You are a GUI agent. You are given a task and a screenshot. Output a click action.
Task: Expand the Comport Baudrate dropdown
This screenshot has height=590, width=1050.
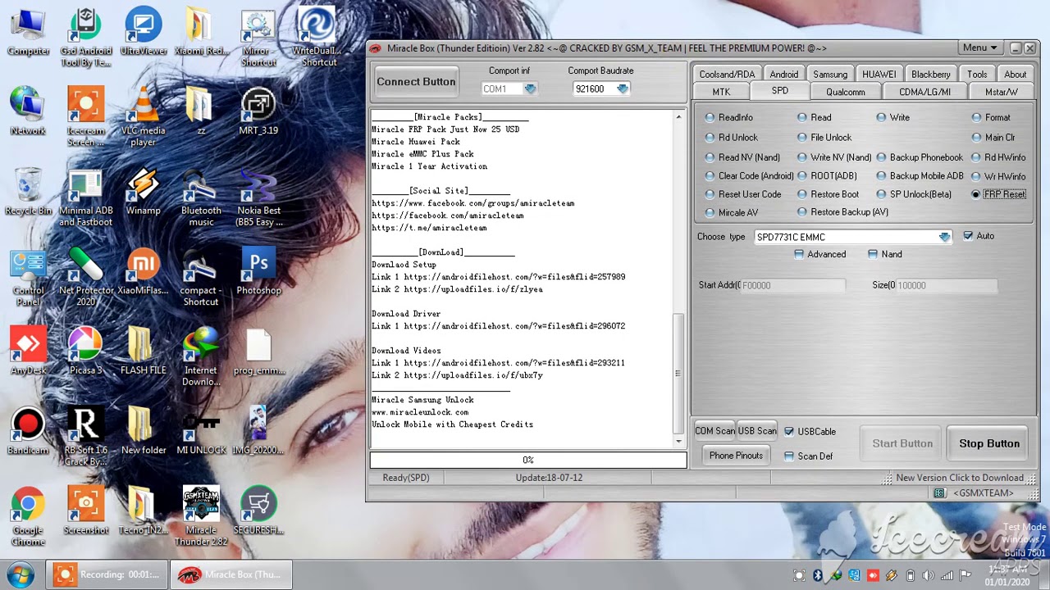coord(623,88)
